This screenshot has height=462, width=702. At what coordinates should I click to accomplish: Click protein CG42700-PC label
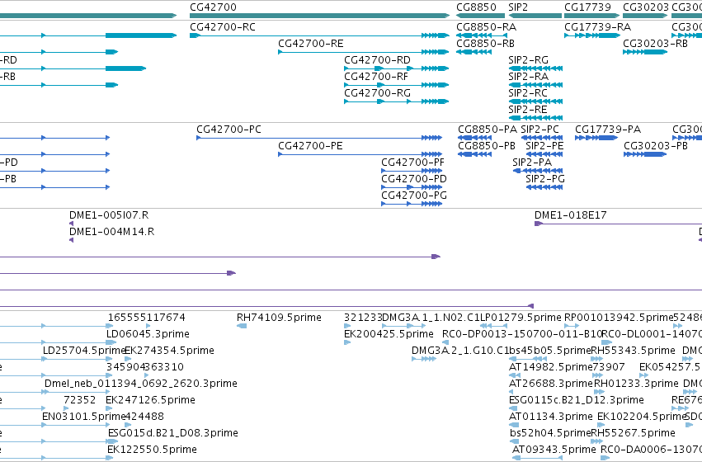coord(229,130)
